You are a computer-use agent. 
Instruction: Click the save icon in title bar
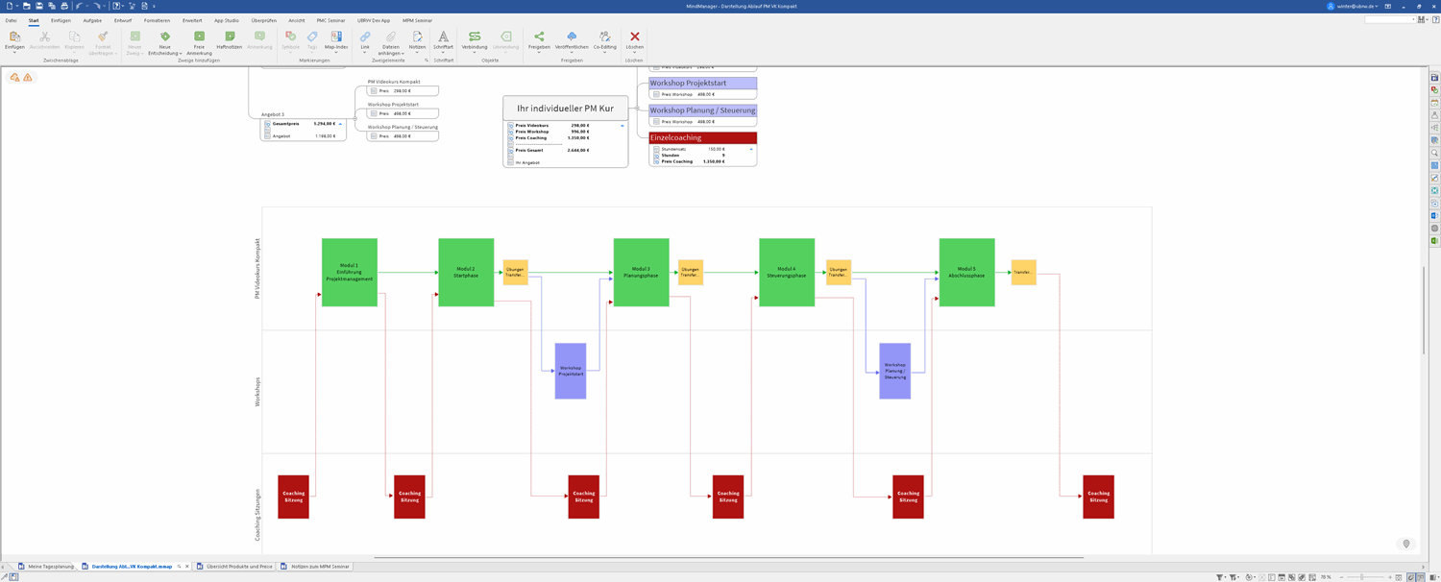tap(39, 6)
